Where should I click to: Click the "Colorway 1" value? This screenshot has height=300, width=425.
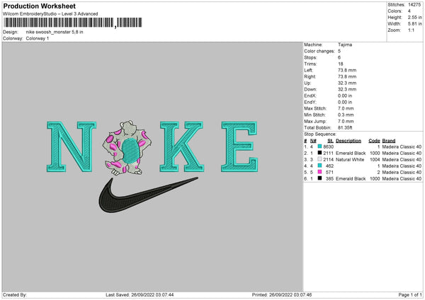coord(38,38)
